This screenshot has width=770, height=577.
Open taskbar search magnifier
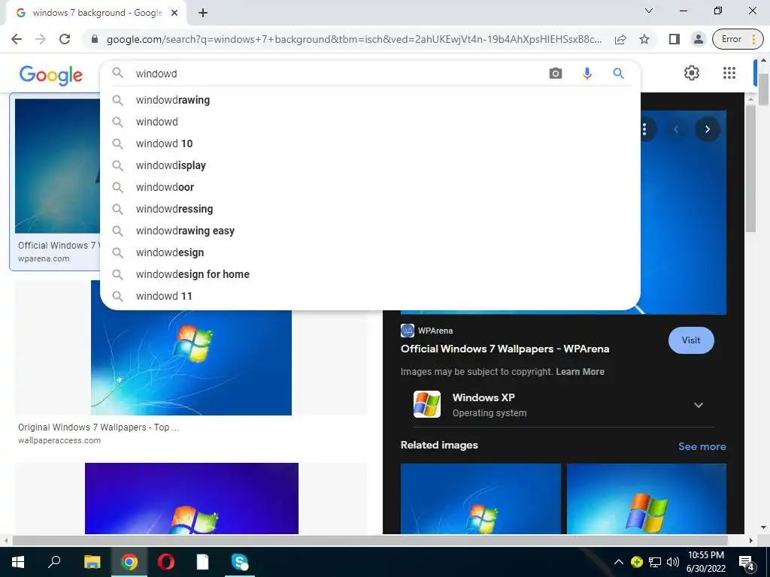click(54, 562)
